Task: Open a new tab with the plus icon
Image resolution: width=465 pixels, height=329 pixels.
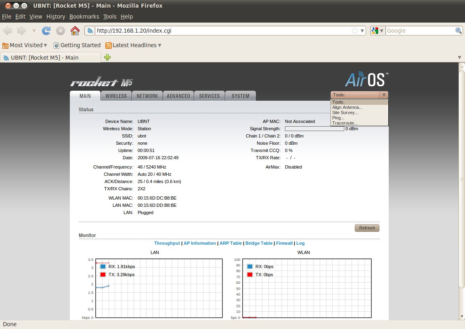Action: [107, 57]
